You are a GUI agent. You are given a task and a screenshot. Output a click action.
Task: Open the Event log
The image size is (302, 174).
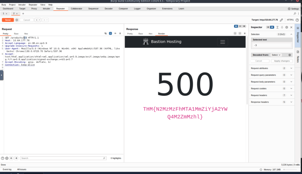pyautogui.click(x=7, y=169)
